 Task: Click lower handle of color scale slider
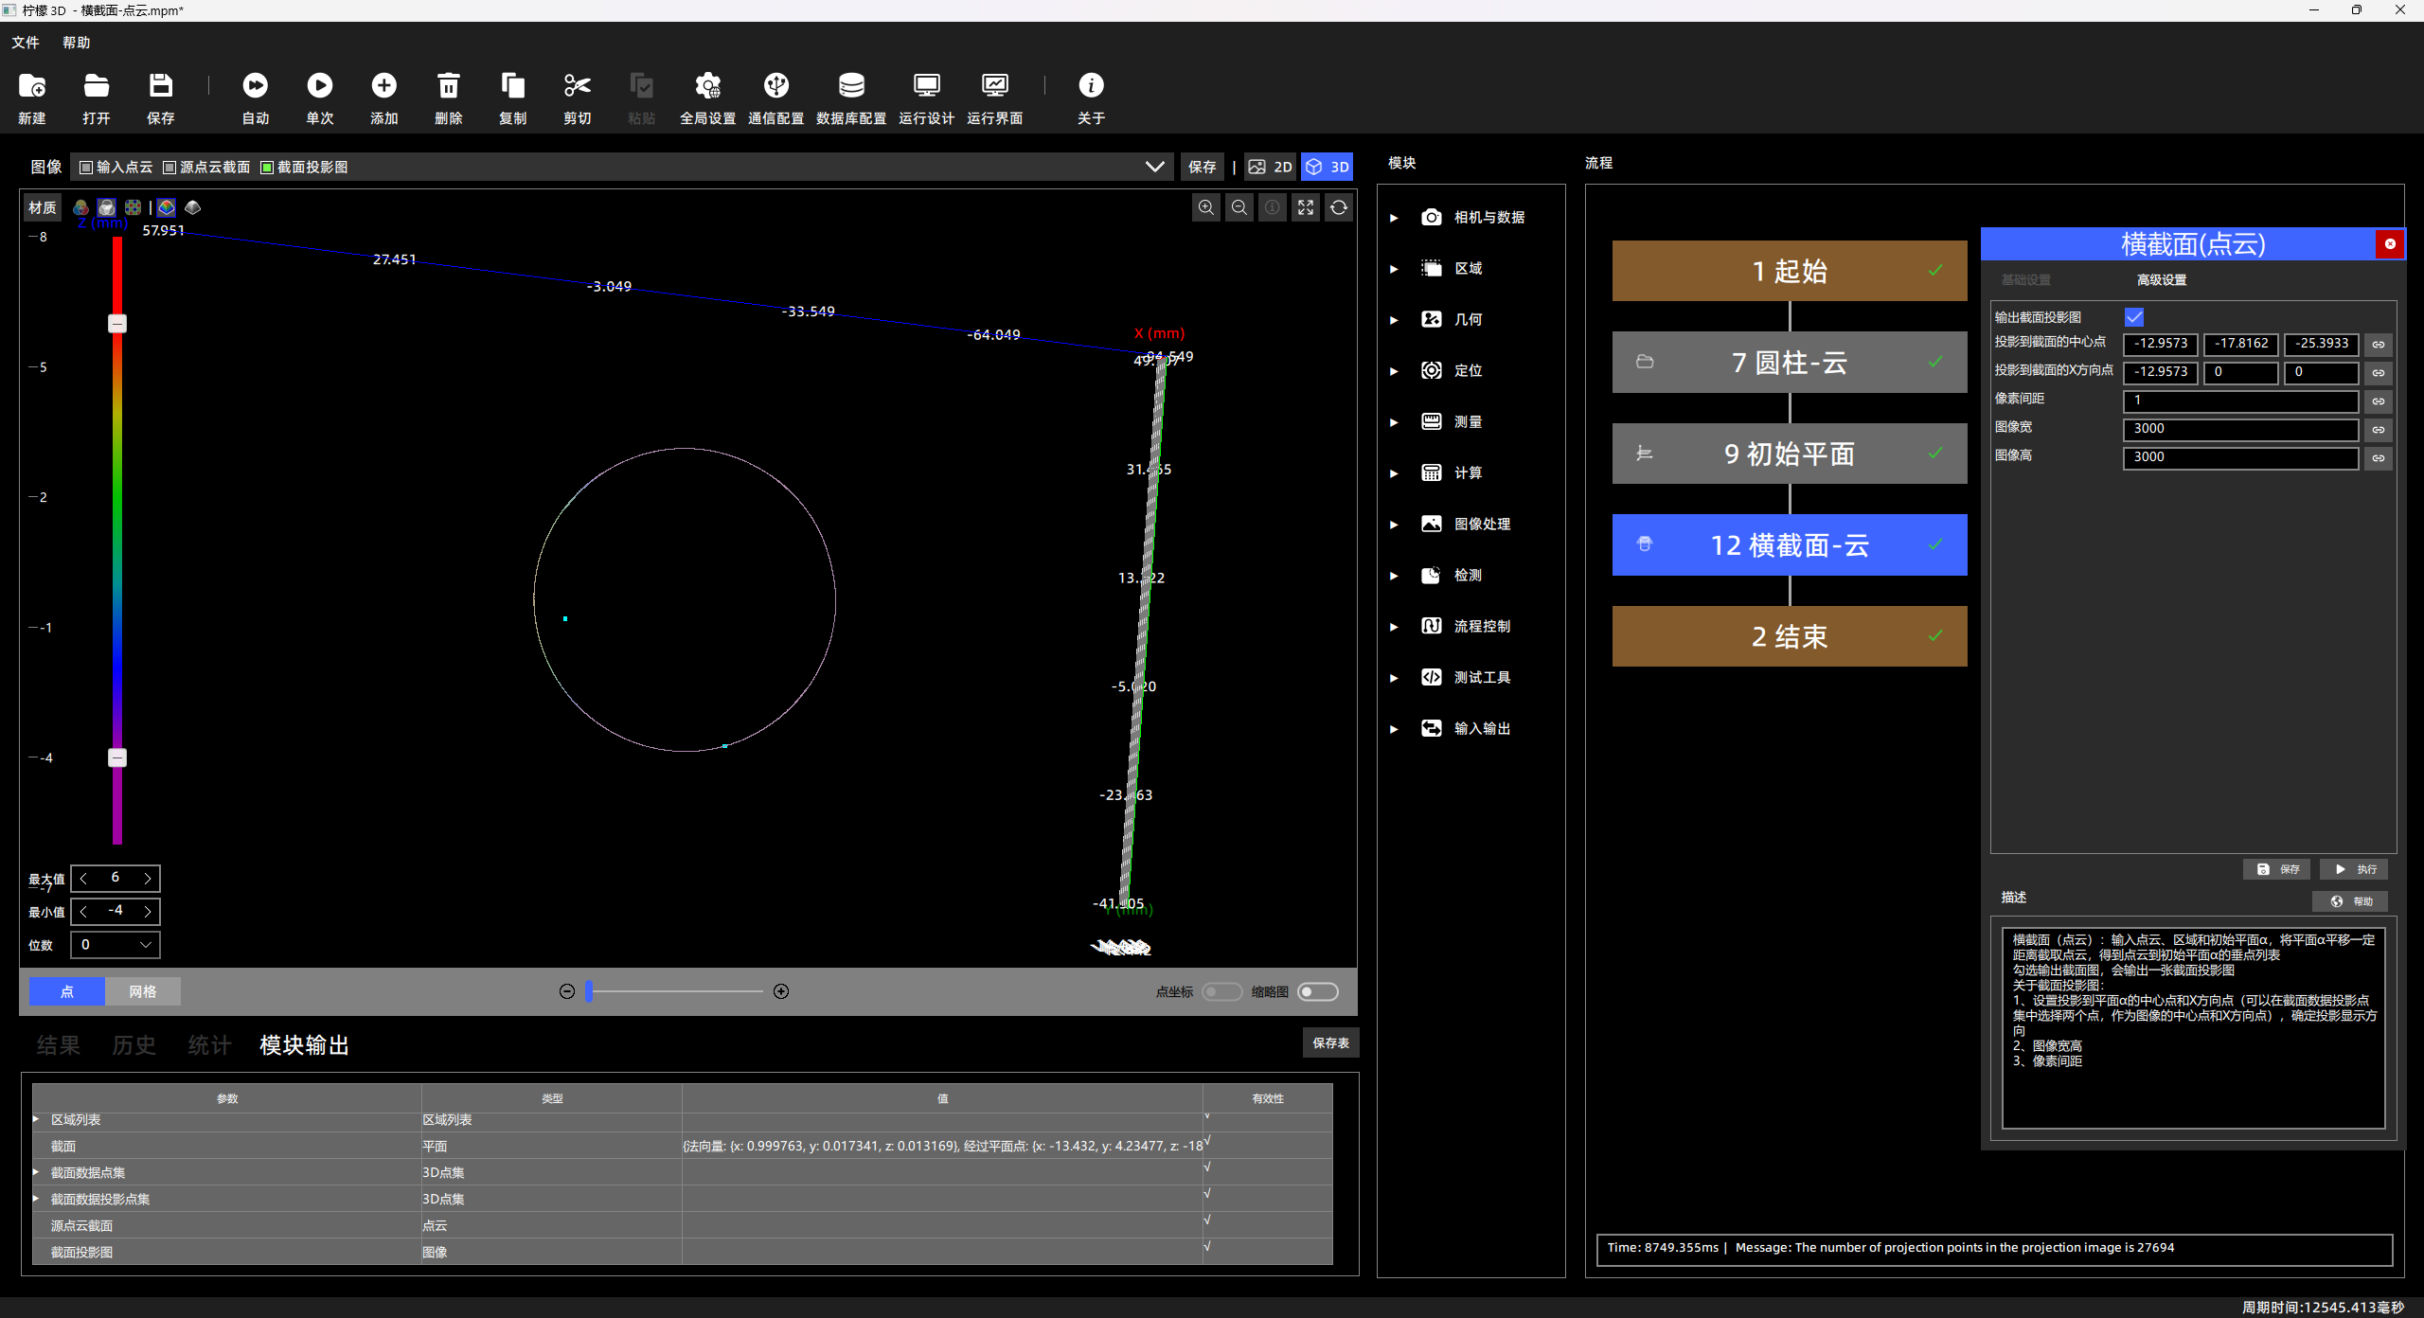[117, 757]
